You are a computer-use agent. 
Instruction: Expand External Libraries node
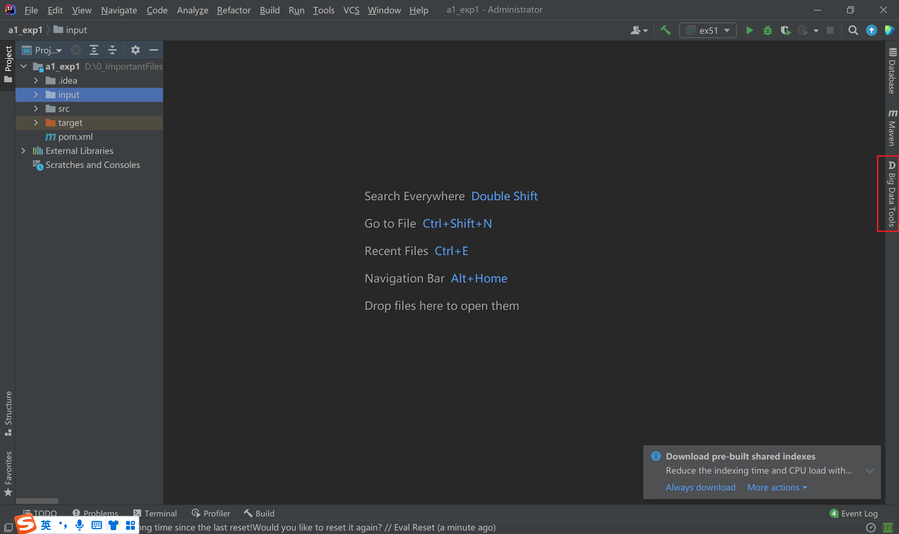point(24,151)
